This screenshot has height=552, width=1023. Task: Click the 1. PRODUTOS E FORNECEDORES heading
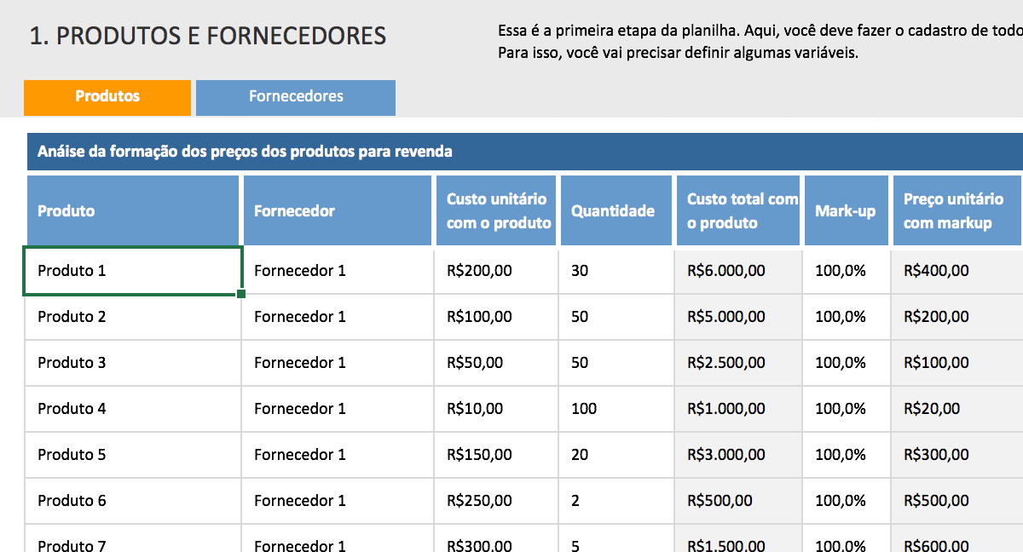[208, 36]
